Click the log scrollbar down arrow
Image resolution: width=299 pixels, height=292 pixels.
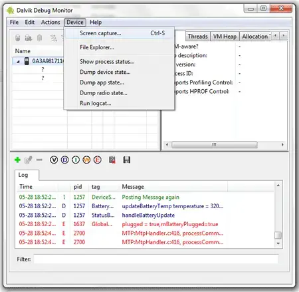[x=278, y=243]
